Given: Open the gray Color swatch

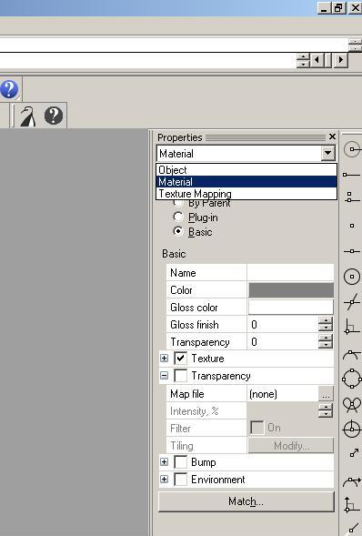Looking at the screenshot, I should 291,290.
